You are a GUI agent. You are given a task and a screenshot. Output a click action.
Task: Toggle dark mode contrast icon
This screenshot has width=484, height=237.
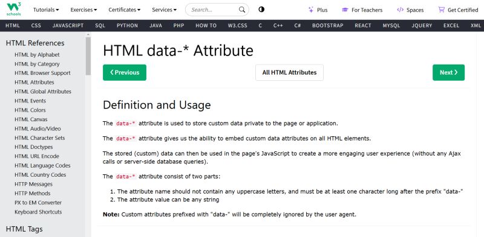click(x=261, y=10)
